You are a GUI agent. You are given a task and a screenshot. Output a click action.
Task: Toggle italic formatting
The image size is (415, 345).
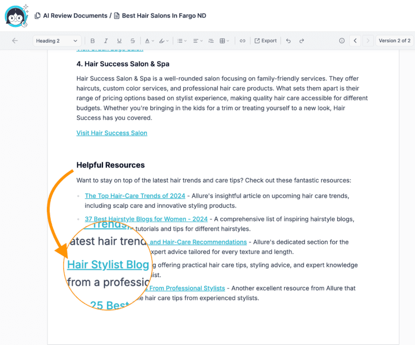pos(106,40)
